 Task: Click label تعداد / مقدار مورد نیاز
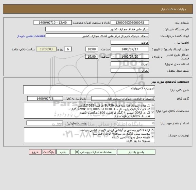pyautogui.click(x=175, y=123)
